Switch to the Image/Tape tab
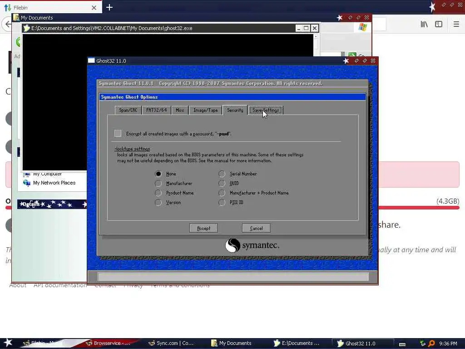Screen dimensions: 465x349 click(x=206, y=110)
